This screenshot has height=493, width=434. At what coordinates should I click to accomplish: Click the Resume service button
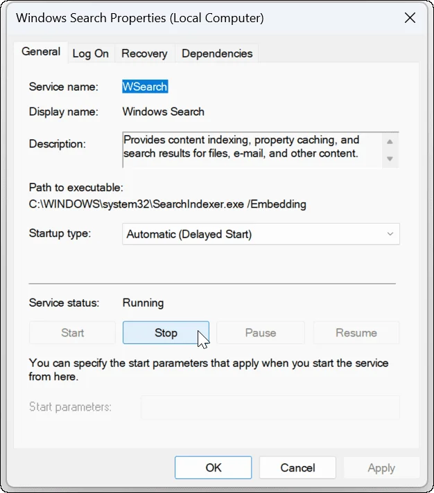tap(356, 332)
